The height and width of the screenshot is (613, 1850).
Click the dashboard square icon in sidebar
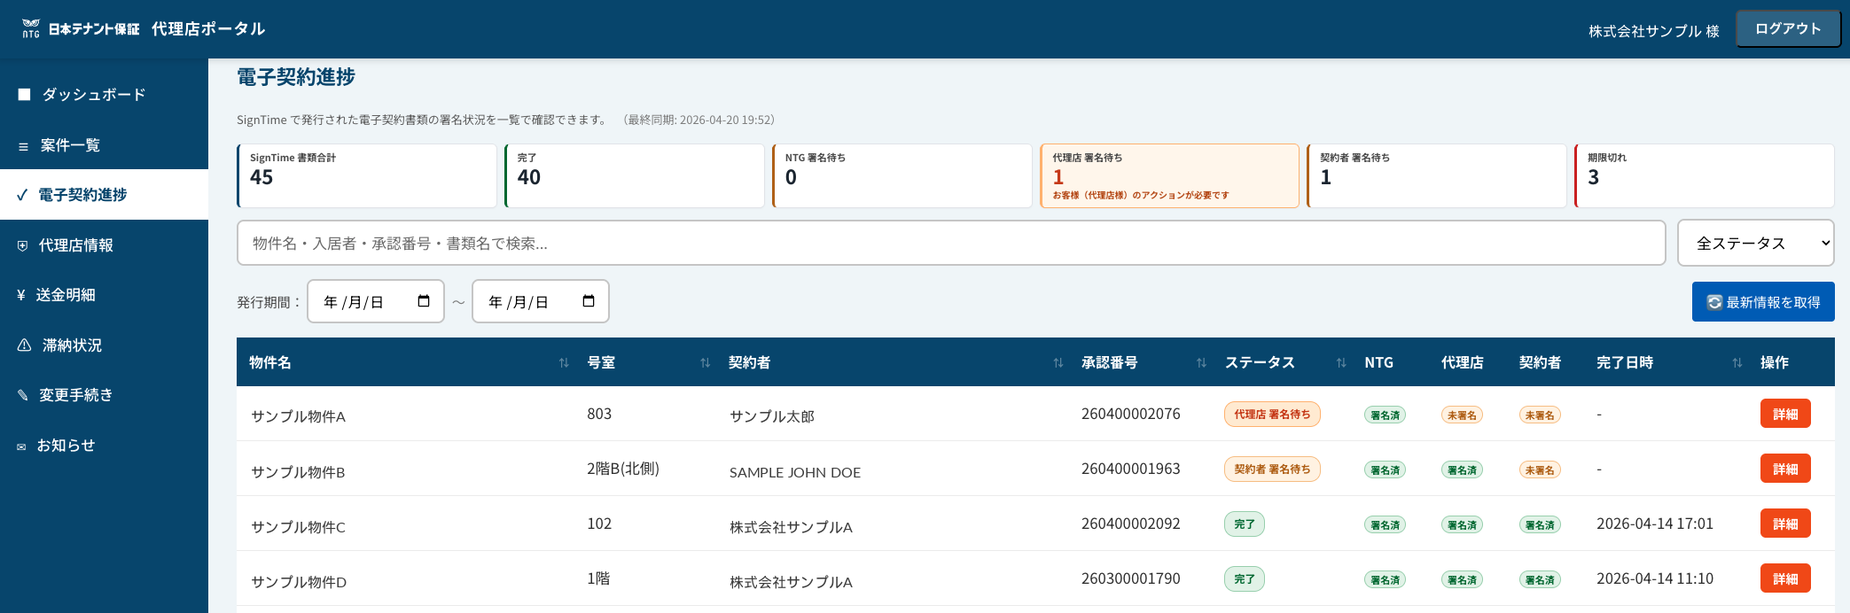point(25,94)
